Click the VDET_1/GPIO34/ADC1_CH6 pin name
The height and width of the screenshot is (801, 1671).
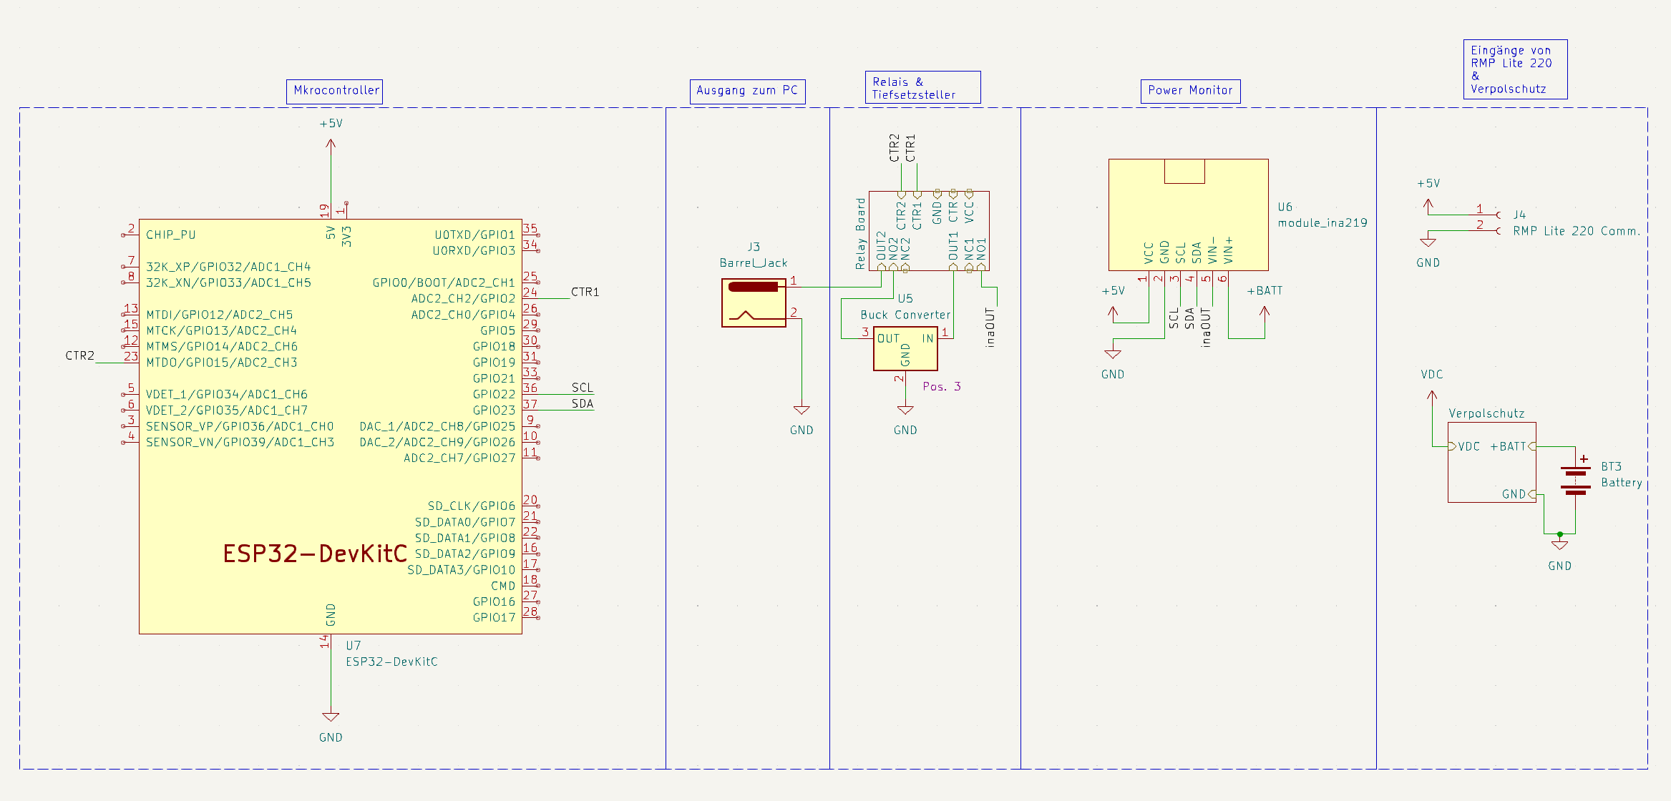click(x=227, y=394)
